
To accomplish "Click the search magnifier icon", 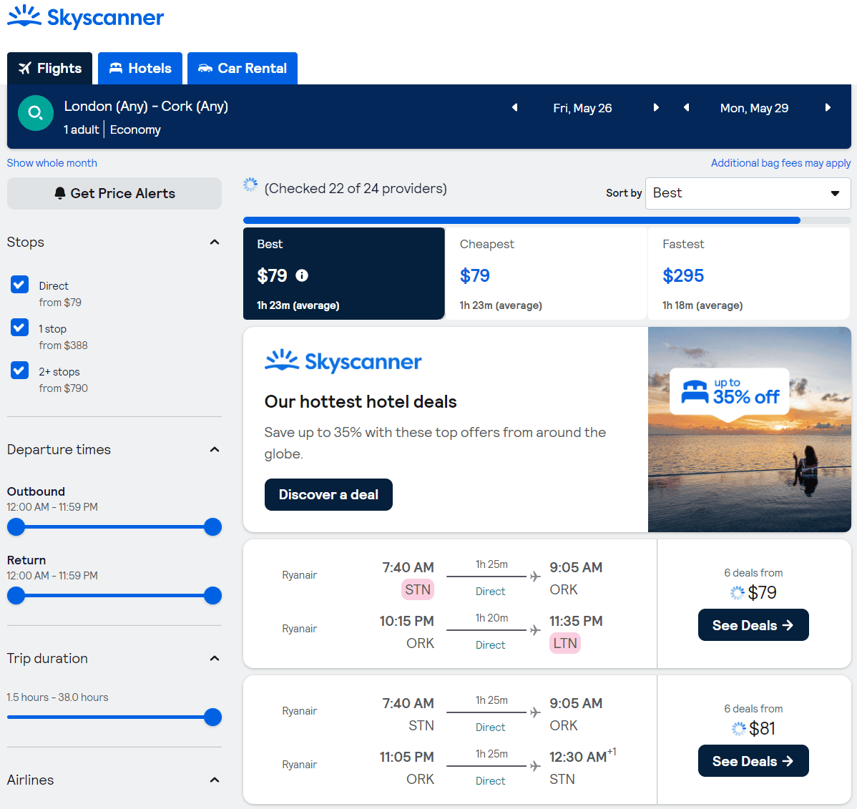I will (36, 113).
